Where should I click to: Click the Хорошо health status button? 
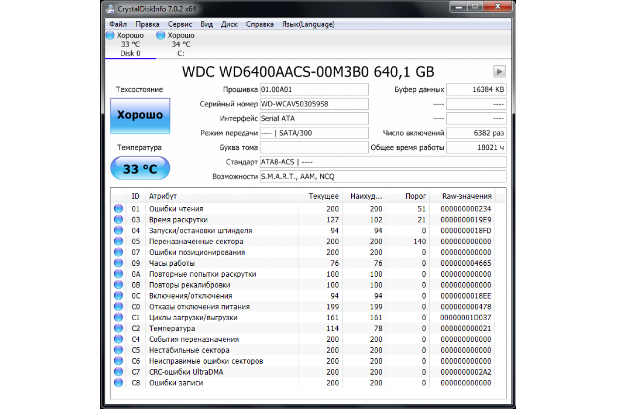[x=140, y=115]
